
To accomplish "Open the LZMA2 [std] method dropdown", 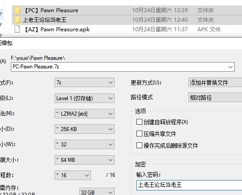I will 85,114.
